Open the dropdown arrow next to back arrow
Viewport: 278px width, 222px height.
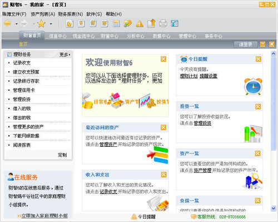click(x=17, y=24)
